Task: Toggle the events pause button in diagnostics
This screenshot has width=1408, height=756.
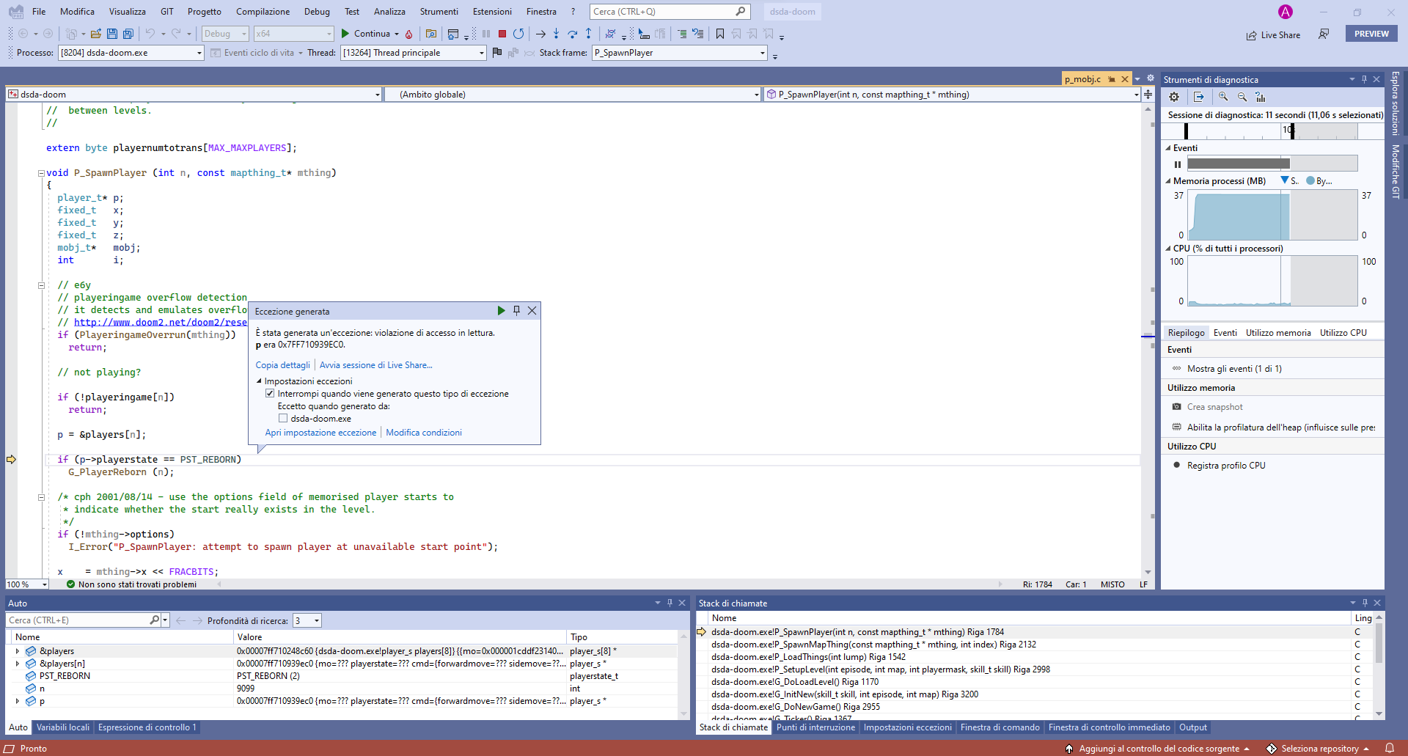Action: click(1178, 164)
